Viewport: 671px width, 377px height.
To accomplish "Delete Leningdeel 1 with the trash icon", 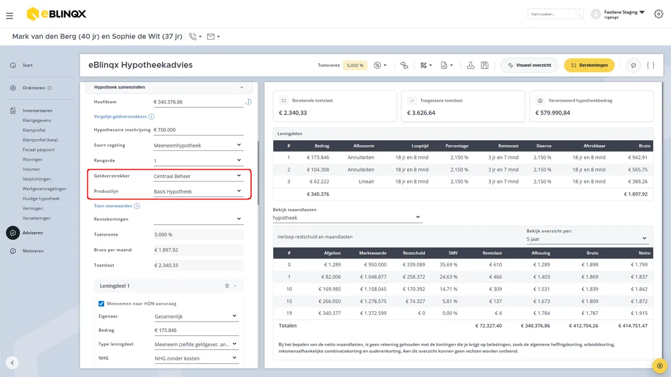I will [227, 286].
